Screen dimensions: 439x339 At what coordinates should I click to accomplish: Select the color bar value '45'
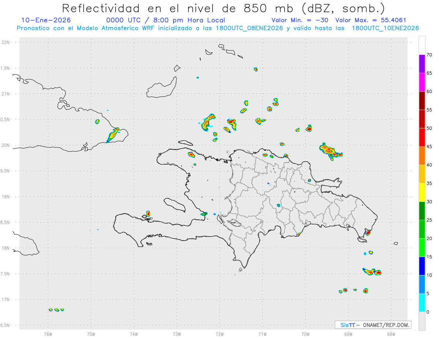point(429,147)
